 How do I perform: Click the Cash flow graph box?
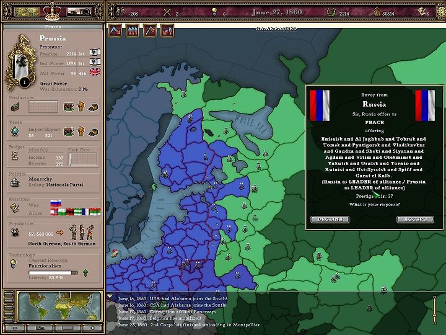click(83, 159)
